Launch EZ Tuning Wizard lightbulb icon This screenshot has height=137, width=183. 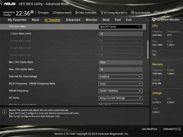point(102,13)
